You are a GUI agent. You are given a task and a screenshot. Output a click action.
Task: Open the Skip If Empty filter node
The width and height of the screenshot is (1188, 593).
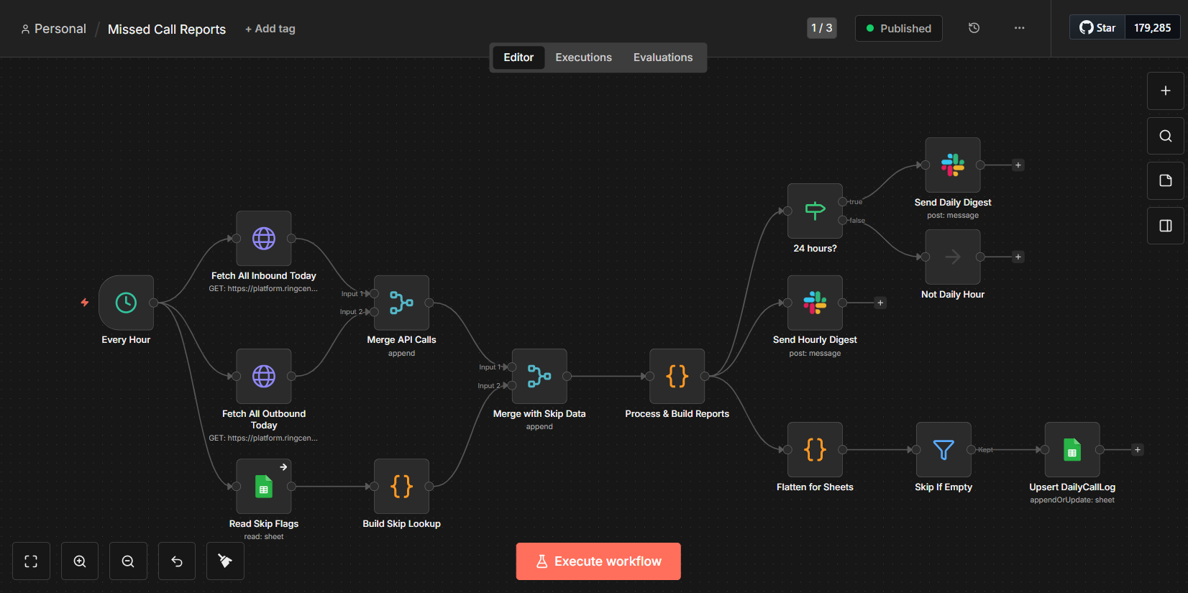click(x=943, y=450)
